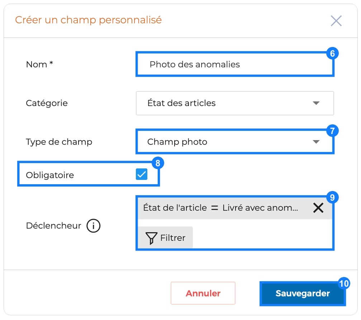
Task: Click the step 9 badge on Déclencheur
Action: pos(332,197)
